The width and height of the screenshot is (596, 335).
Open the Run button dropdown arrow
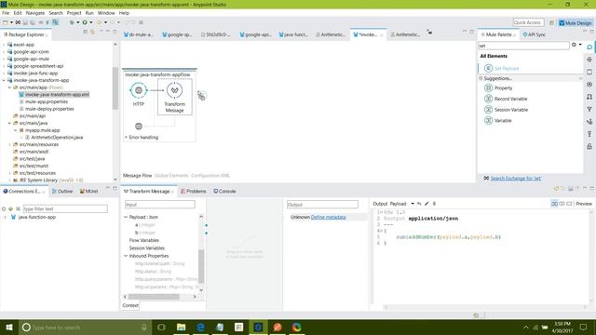tap(91, 22)
